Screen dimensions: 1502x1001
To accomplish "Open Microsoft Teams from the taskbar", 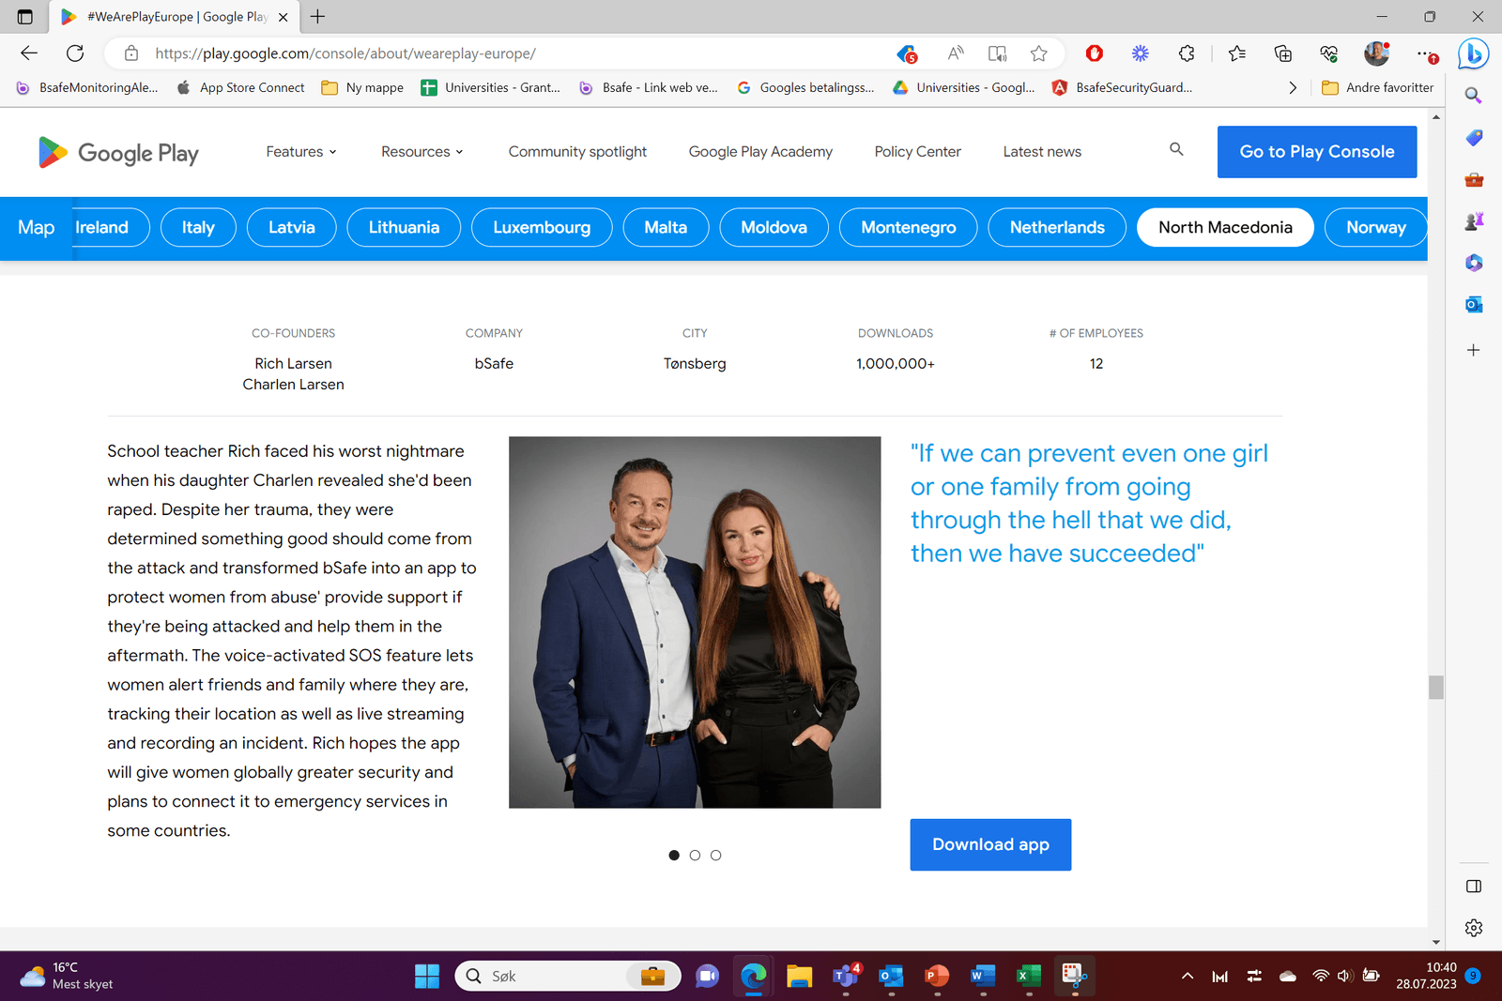I will point(844,976).
